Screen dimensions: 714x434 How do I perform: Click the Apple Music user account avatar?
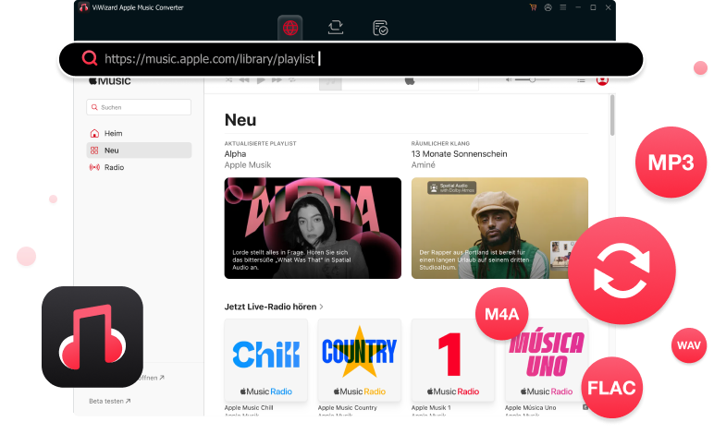click(602, 81)
